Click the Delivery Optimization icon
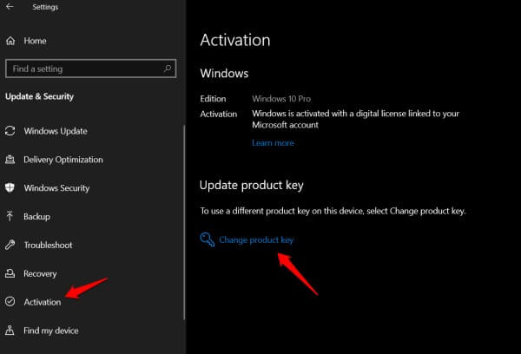This screenshot has width=521, height=354. 10,160
